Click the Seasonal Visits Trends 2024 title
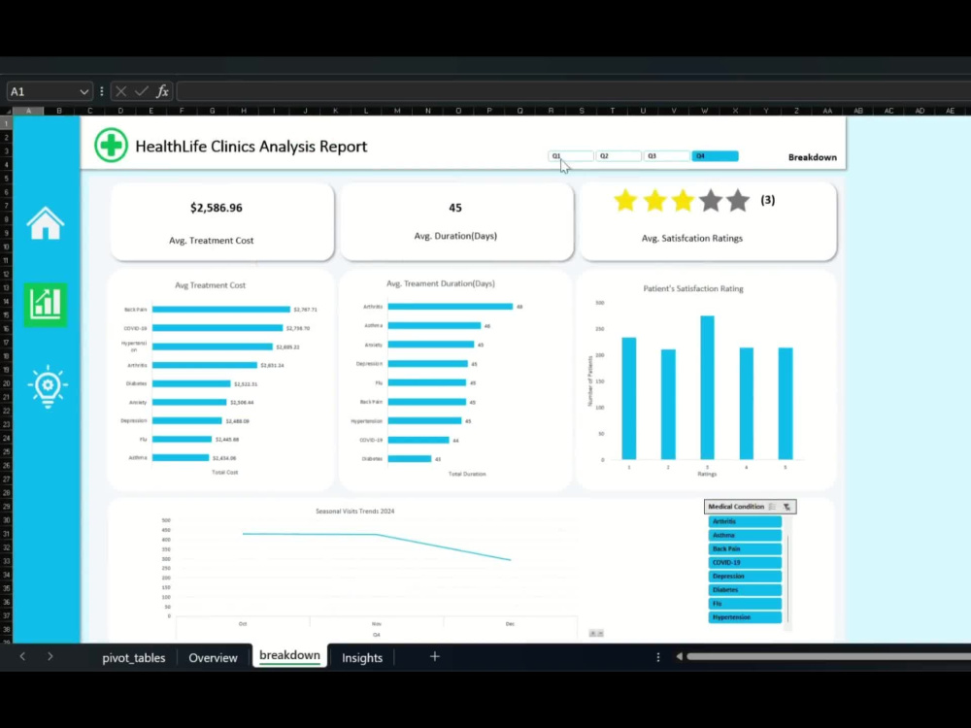This screenshot has height=728, width=971. tap(354, 512)
